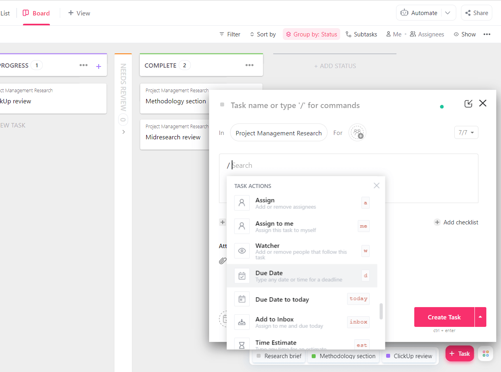Image resolution: width=501 pixels, height=372 pixels.
Task: Click the Due Date to today calendar icon
Action: pos(242,299)
